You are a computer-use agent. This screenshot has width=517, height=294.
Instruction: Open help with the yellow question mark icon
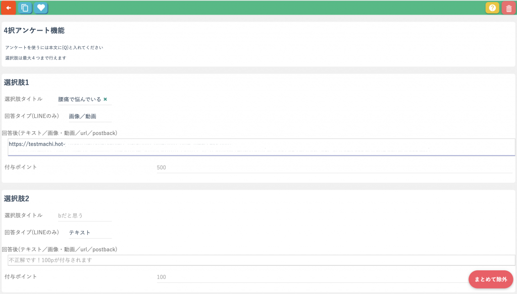click(x=492, y=8)
